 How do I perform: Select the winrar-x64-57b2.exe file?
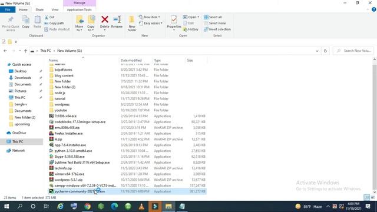click(x=70, y=174)
